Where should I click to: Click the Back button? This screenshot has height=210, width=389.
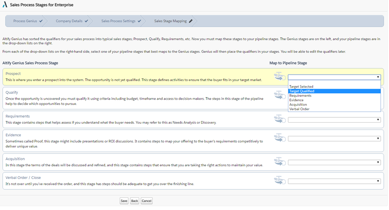coord(134,201)
